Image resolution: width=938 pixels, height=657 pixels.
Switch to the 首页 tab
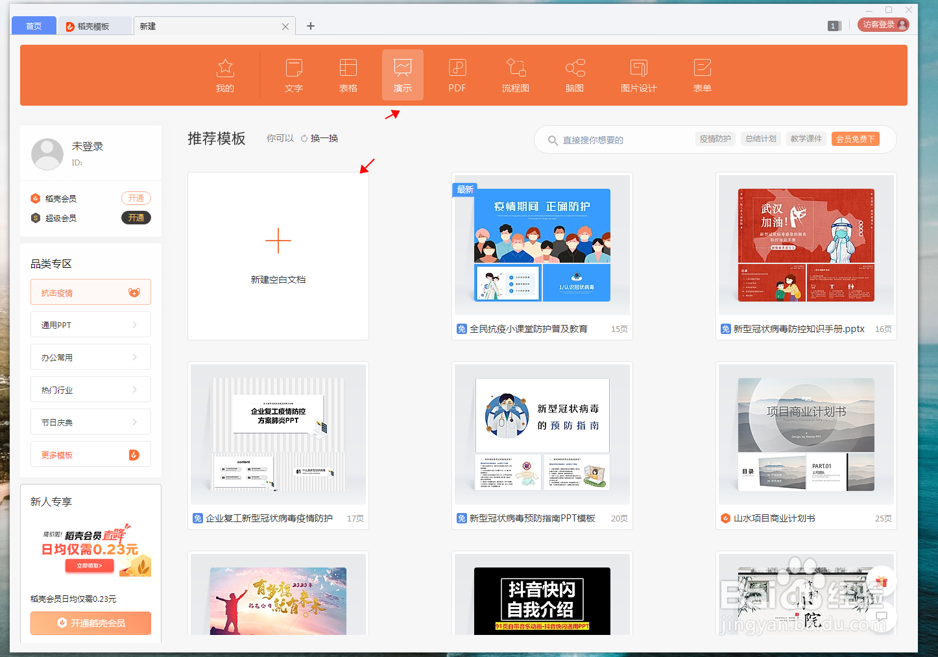[33, 25]
